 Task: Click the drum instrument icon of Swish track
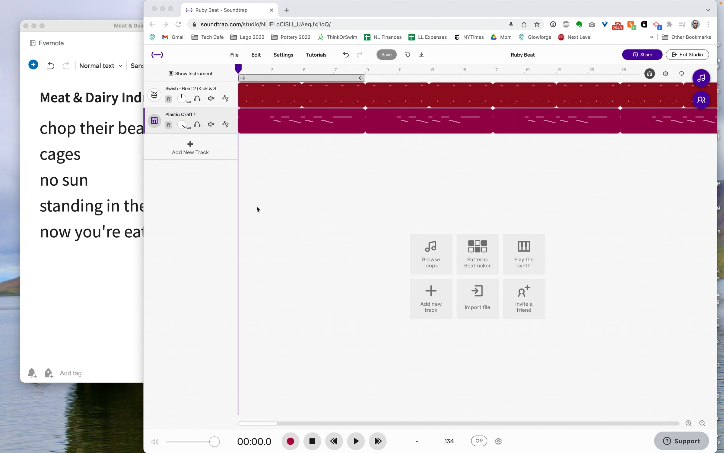[x=154, y=95]
